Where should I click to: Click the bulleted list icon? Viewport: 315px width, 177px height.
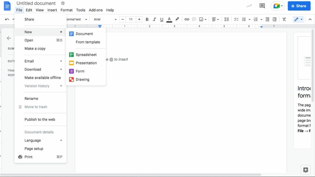click(244, 19)
